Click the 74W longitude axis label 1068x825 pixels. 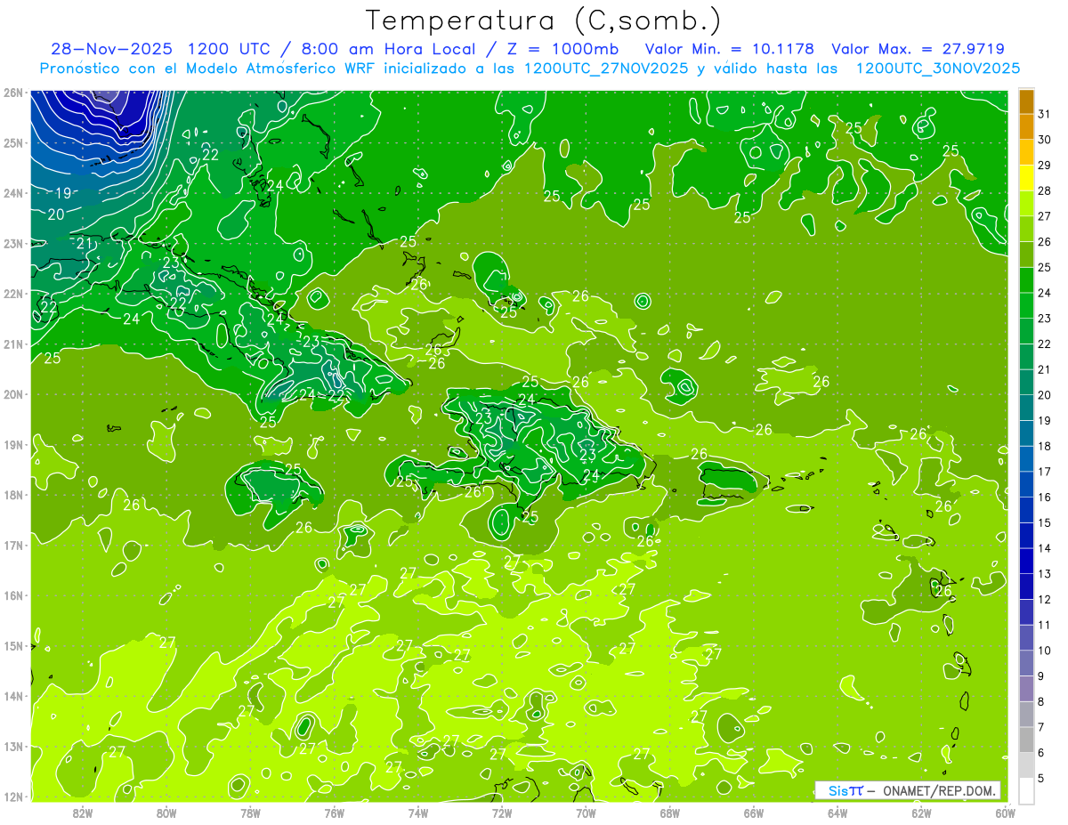[x=418, y=813]
